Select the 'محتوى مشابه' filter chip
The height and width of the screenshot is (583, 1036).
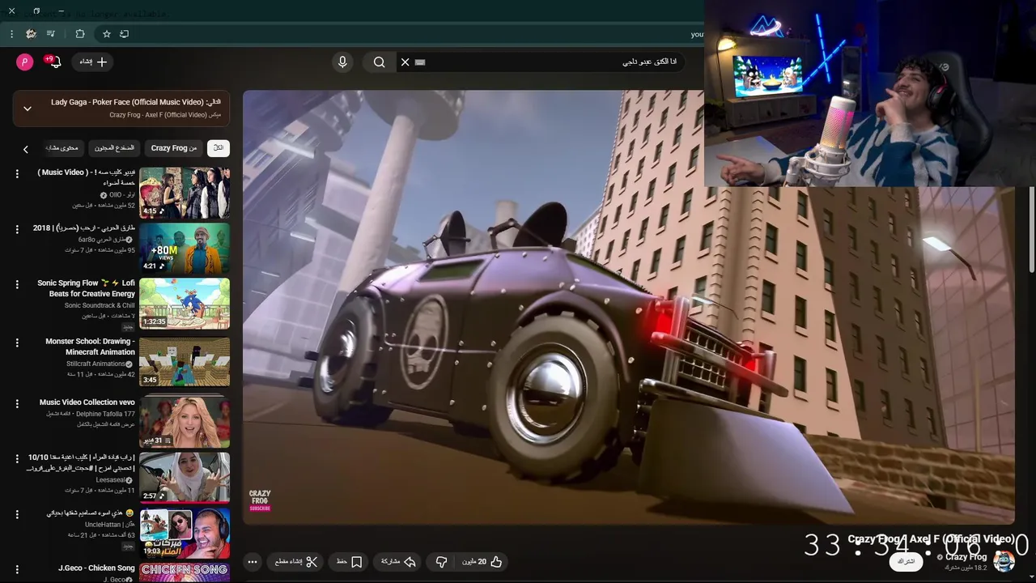[x=62, y=148]
